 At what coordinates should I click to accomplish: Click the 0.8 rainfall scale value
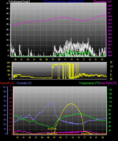(x=11, y=102)
